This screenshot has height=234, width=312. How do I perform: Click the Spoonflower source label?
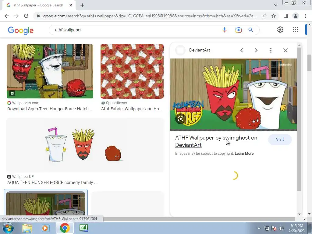(x=116, y=103)
